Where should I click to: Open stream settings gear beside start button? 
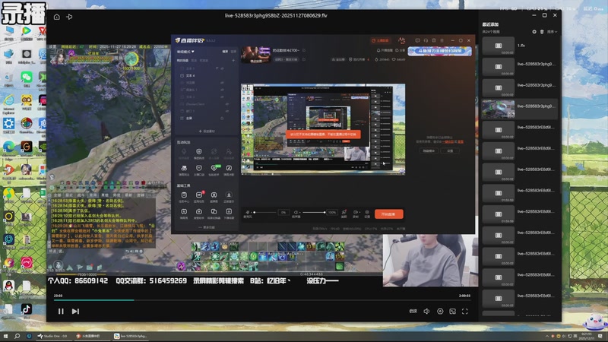point(367,213)
